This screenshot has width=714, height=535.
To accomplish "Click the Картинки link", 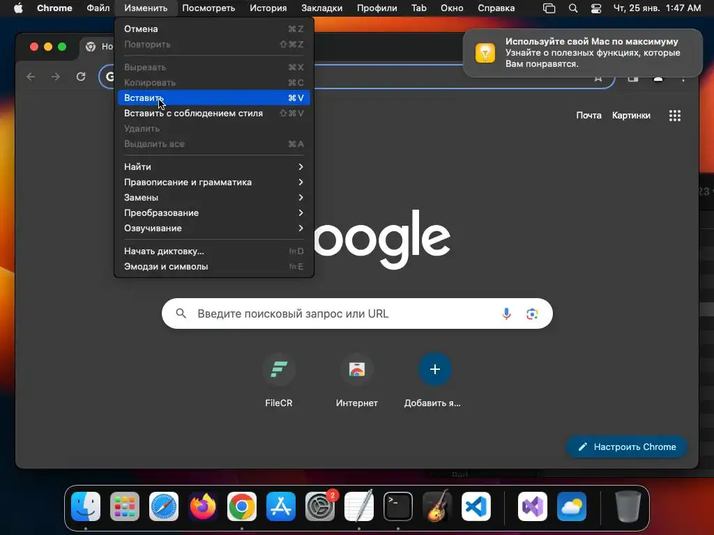I will click(631, 116).
